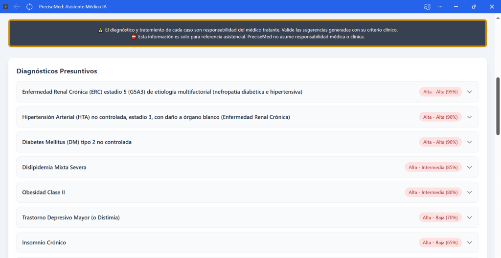Open the three-dots more options menu
The image size is (501, 258).
pyautogui.click(x=440, y=7)
